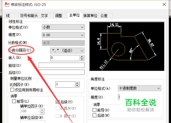Decrease 比例因子 with the down arrow
171x123 pixels.
pos(77,86)
